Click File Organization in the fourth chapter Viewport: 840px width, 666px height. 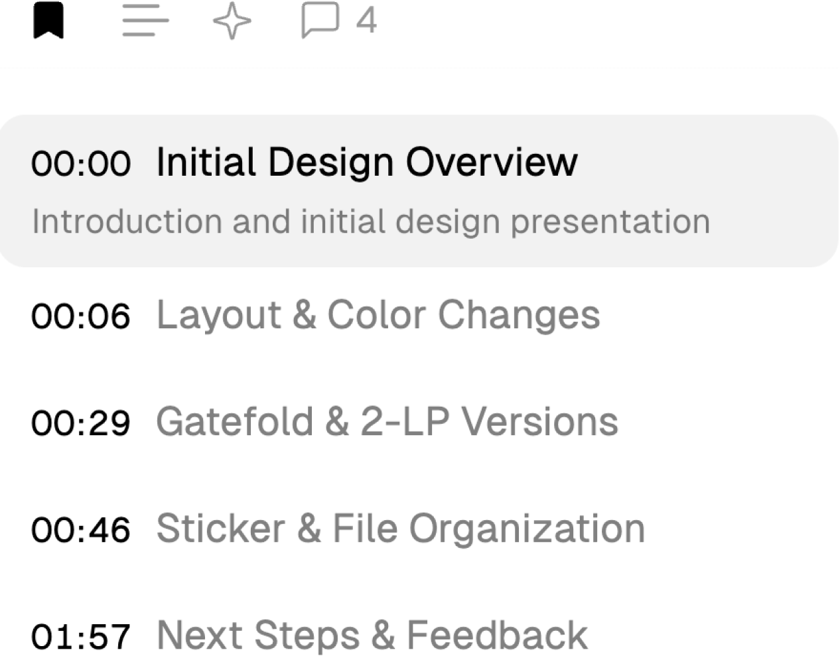tap(488, 529)
